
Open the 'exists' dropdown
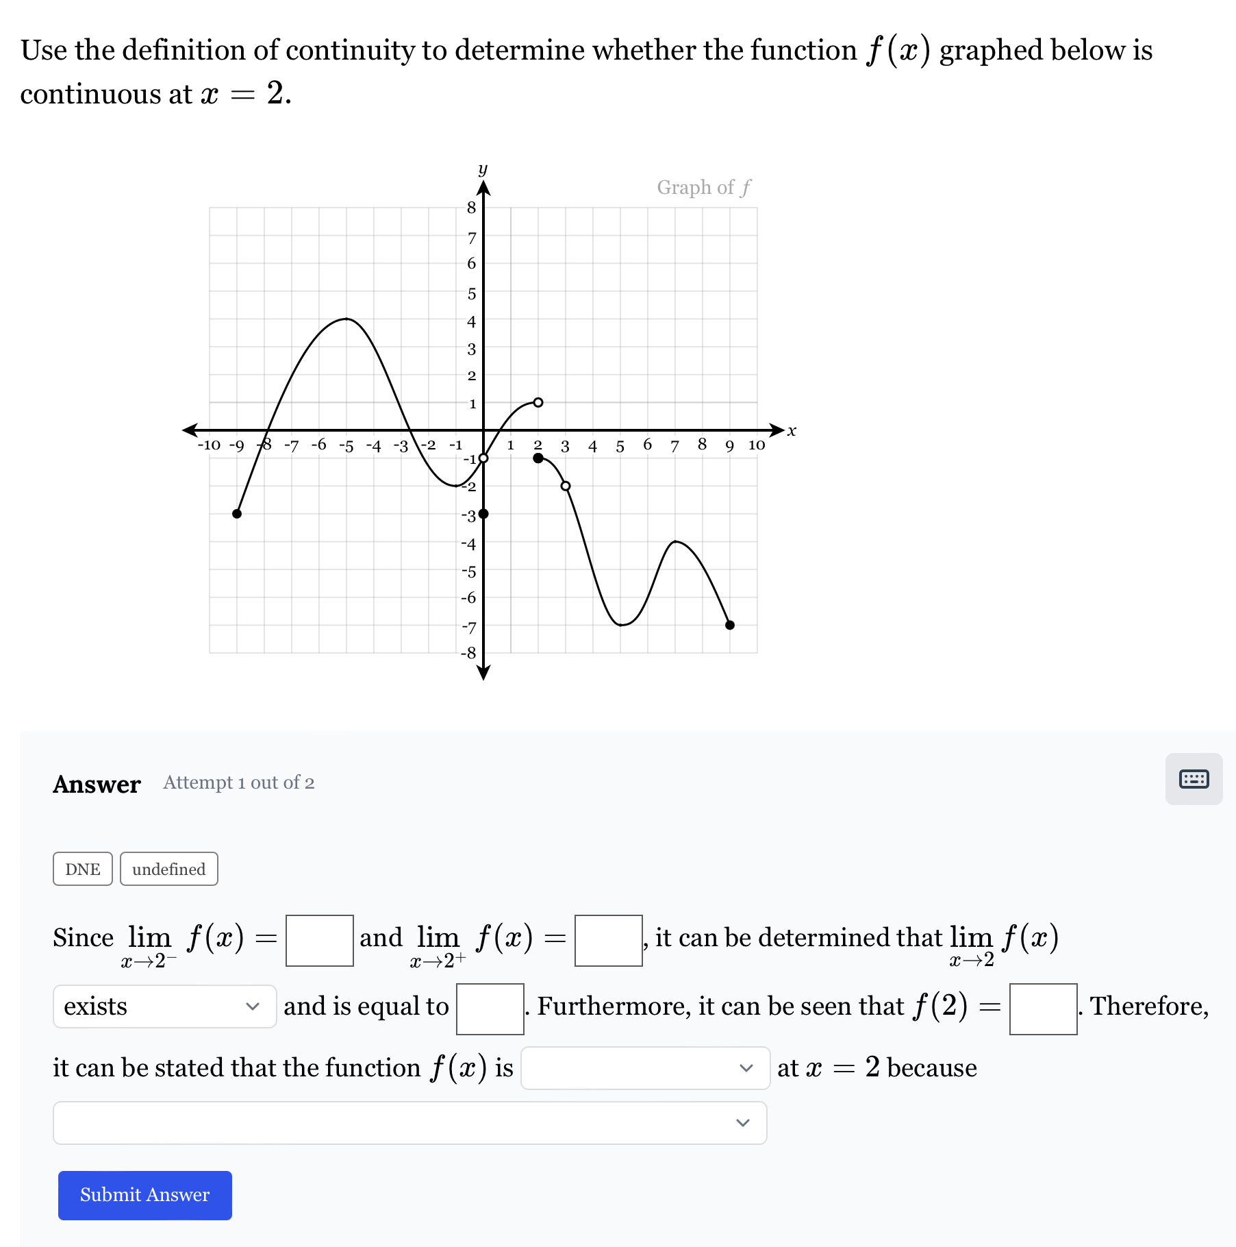point(164,1007)
